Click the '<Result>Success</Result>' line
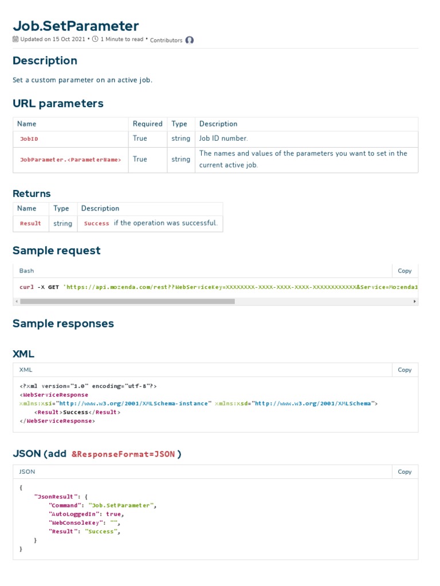 pos(77,412)
